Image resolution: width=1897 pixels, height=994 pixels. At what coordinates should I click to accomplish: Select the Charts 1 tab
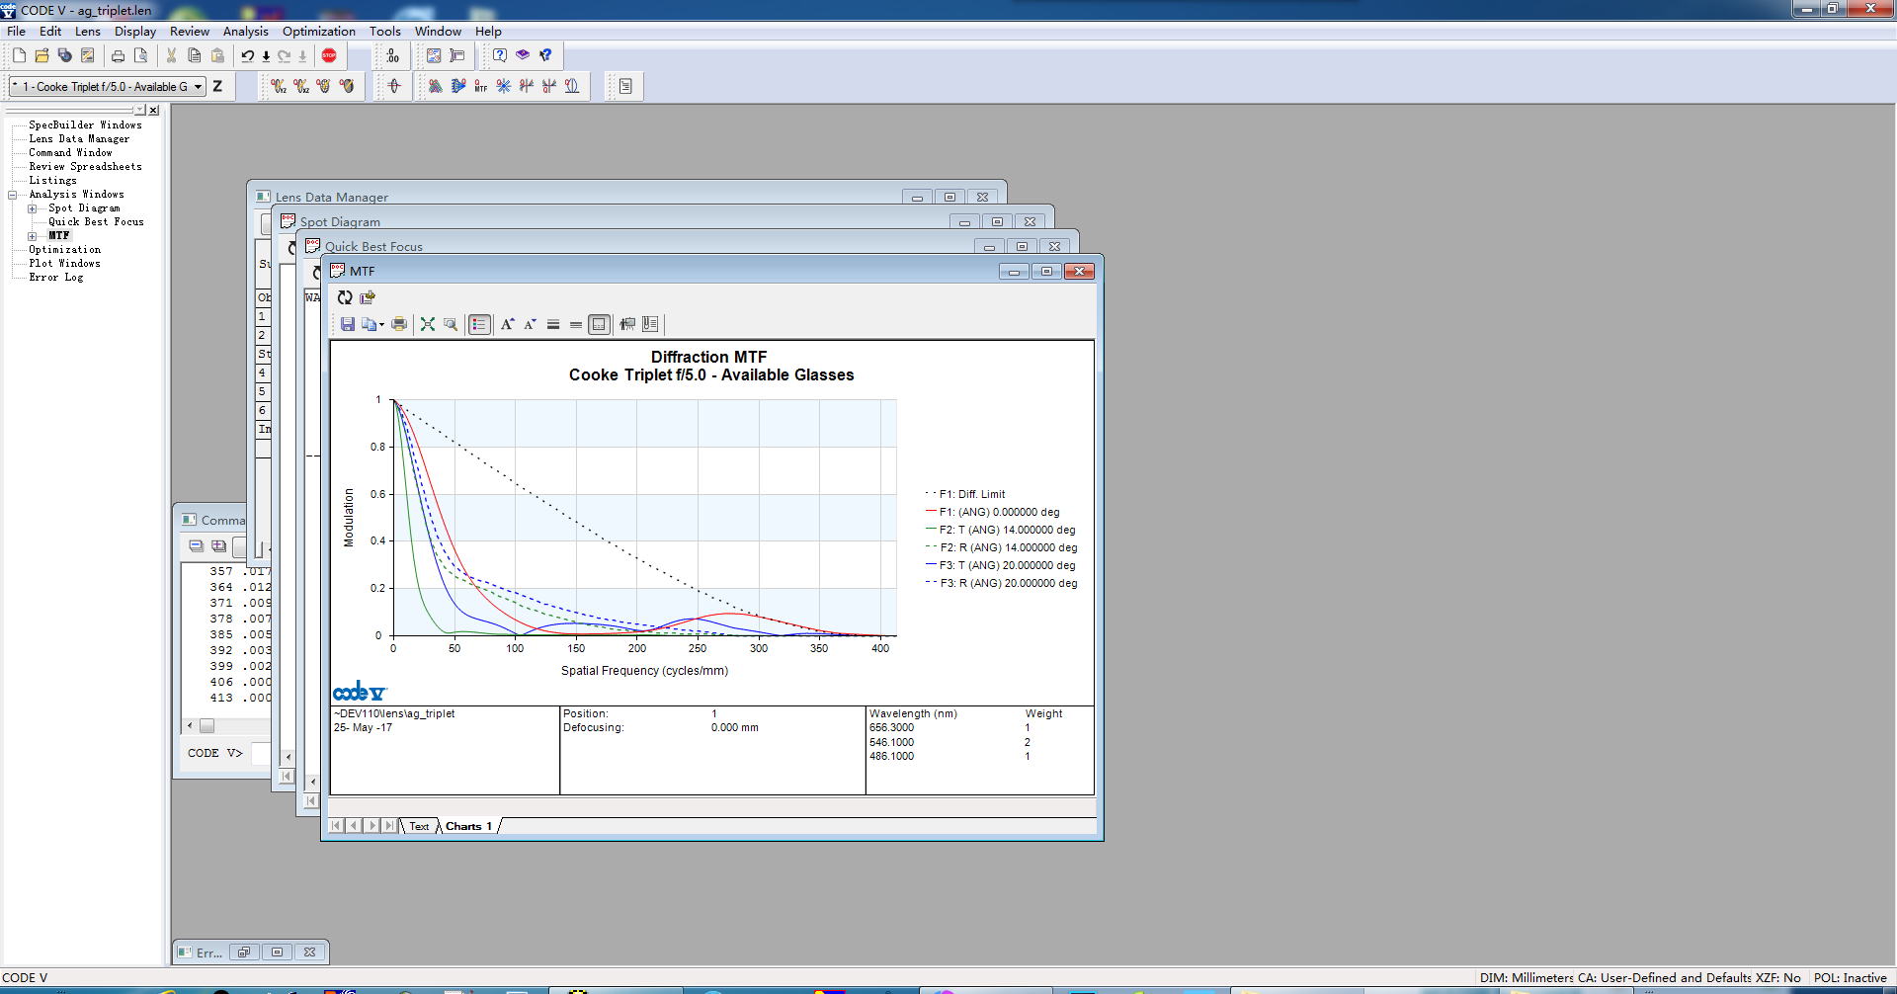468,826
